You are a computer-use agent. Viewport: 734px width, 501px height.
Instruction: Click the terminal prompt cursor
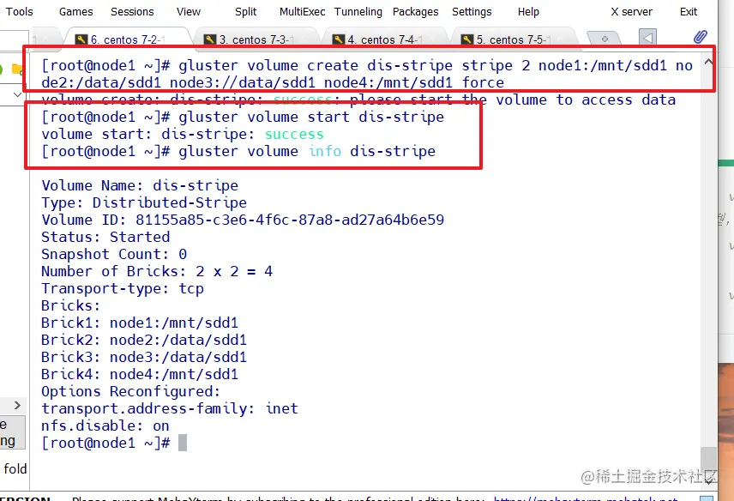pyautogui.click(x=183, y=443)
